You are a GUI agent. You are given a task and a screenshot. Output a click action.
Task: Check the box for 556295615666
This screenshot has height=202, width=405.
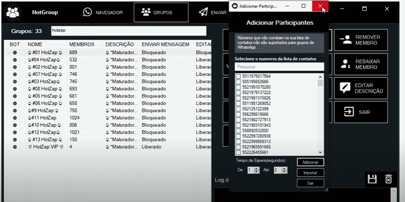click(x=238, y=115)
